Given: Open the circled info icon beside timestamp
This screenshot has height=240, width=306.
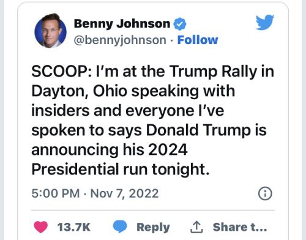Looking at the screenshot, I should (x=265, y=193).
